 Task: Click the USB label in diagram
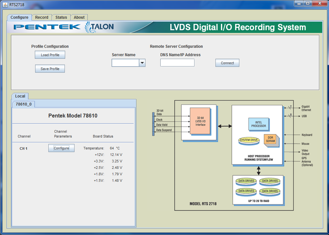click(304, 116)
